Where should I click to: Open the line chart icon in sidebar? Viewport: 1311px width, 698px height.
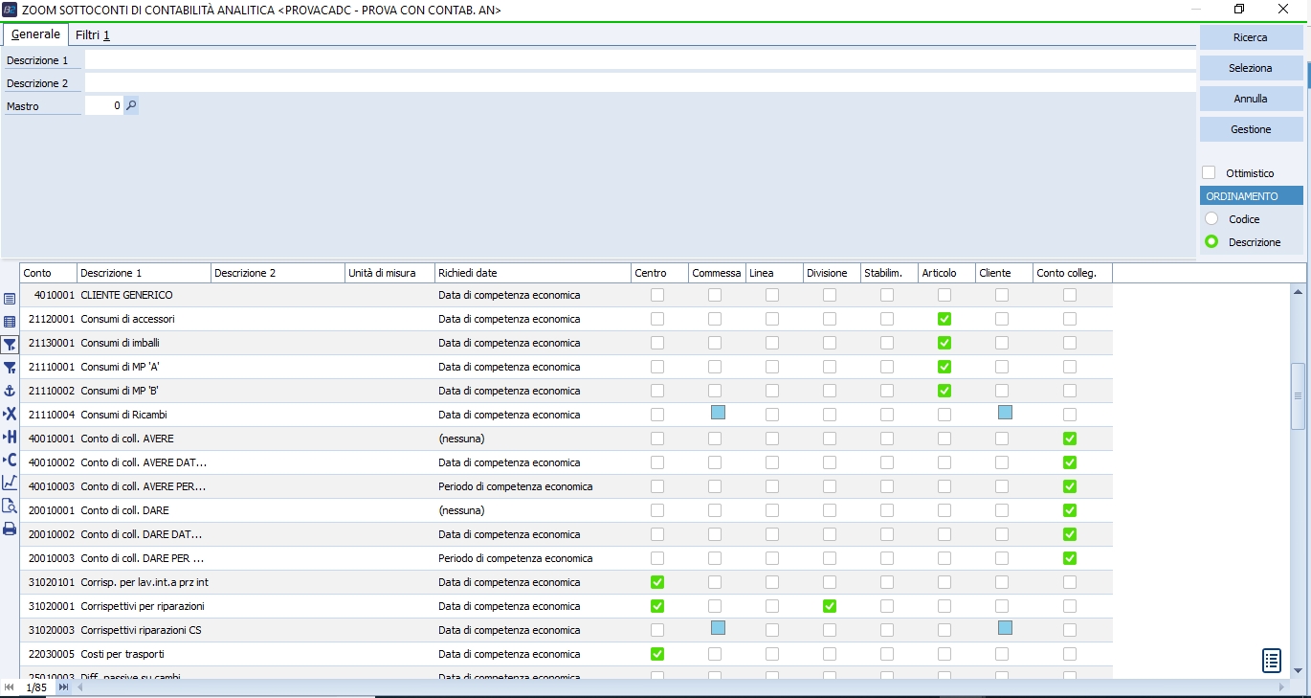pyautogui.click(x=10, y=483)
